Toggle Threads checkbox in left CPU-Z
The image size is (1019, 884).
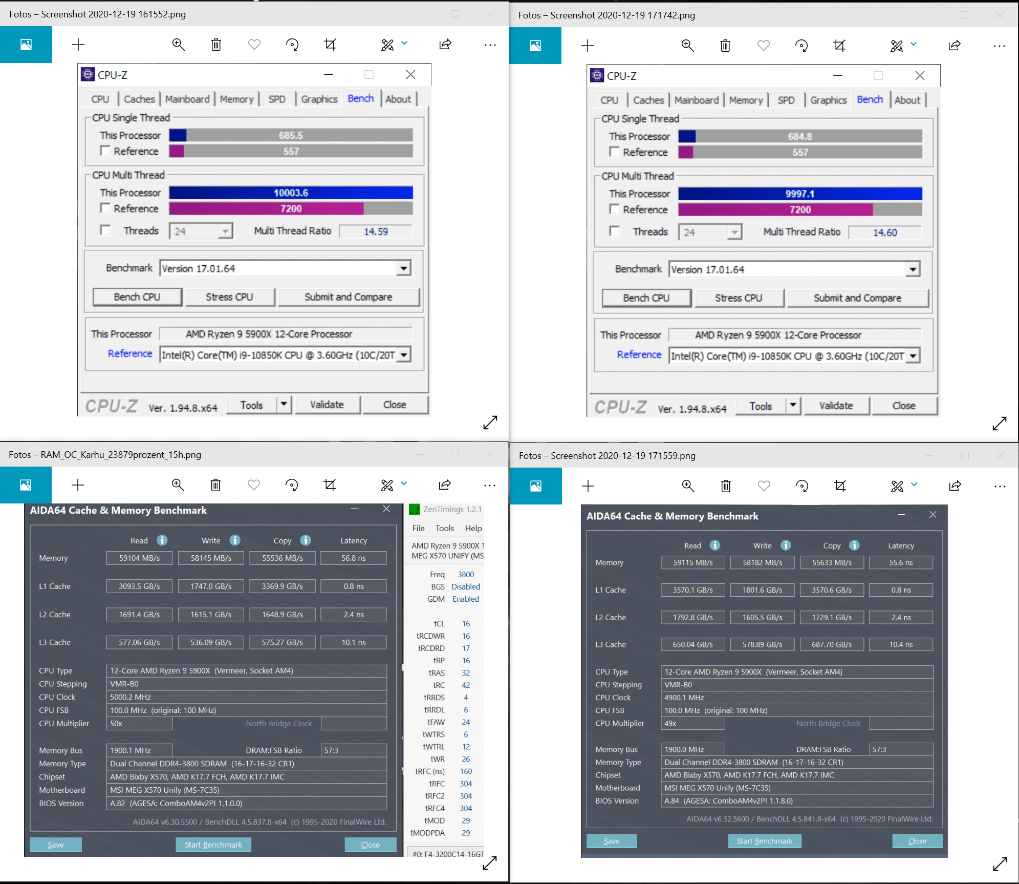105,230
